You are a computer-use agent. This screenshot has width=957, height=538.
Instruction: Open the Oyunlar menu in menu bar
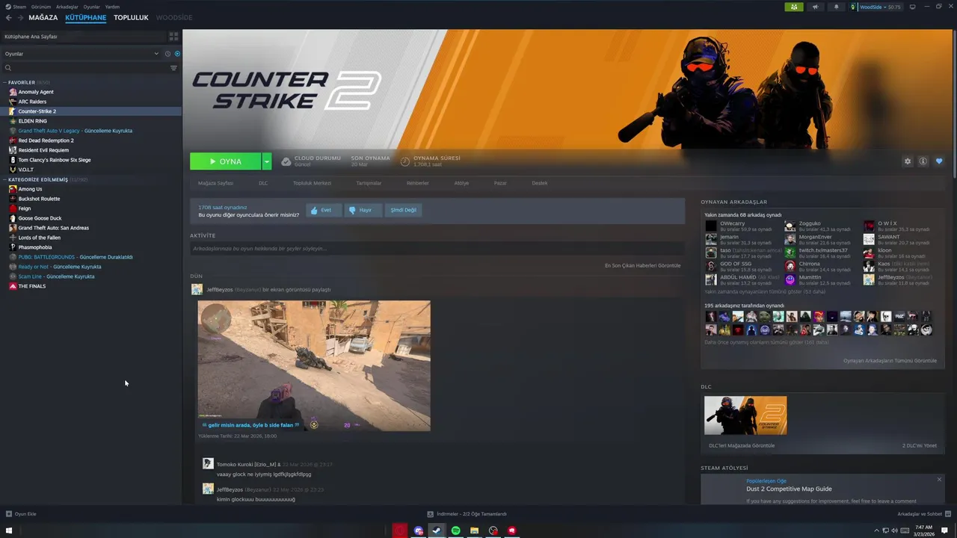[x=91, y=7]
